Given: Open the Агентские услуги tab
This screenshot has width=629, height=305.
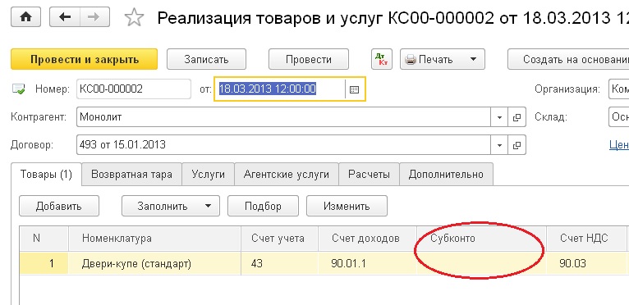Looking at the screenshot, I should 287,175.
